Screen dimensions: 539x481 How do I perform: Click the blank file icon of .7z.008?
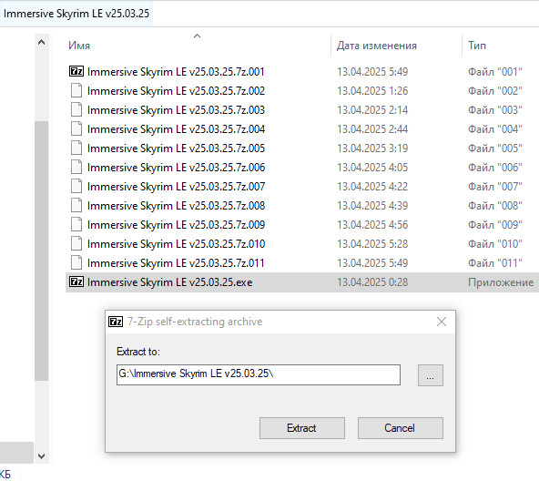[x=76, y=205]
